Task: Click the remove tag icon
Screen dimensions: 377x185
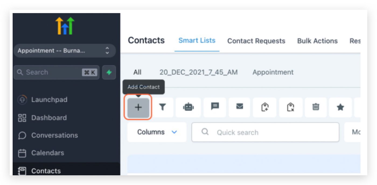Action: pos(291,107)
